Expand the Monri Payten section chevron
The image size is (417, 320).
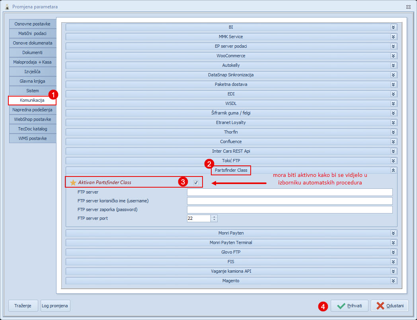pos(393,233)
